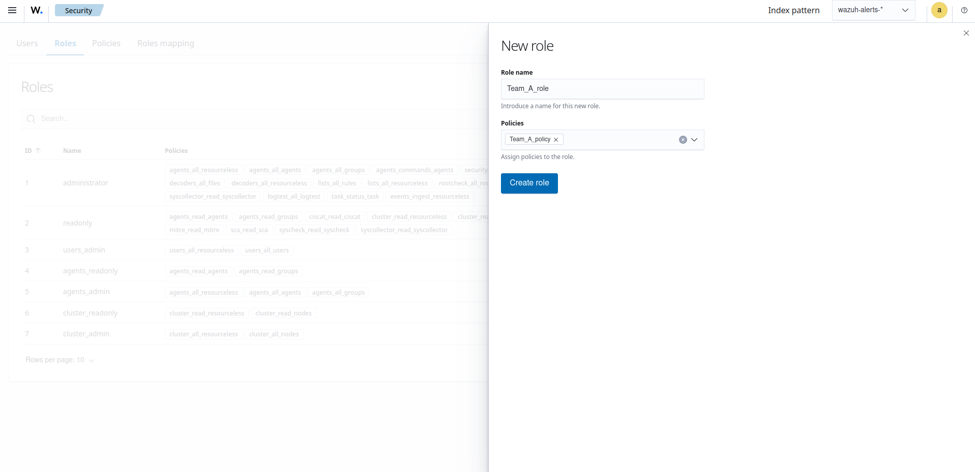975x472 pixels.
Task: Expand the Policies combo box list
Action: point(694,140)
